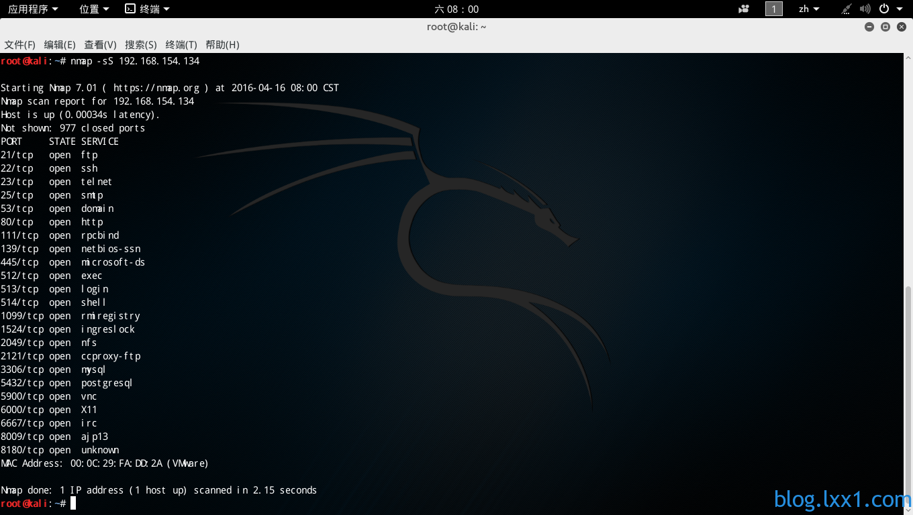Open the 终端 app menu in top bar
This screenshot has width=913, height=515.
click(x=147, y=9)
